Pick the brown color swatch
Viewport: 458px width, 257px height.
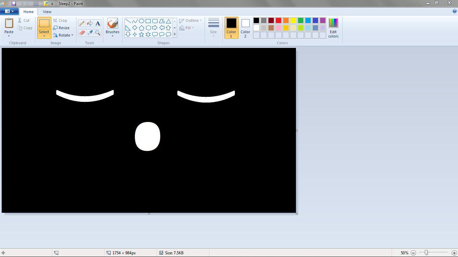tap(271, 28)
